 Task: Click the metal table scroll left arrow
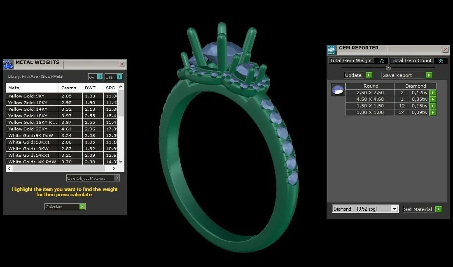[x=9, y=168]
